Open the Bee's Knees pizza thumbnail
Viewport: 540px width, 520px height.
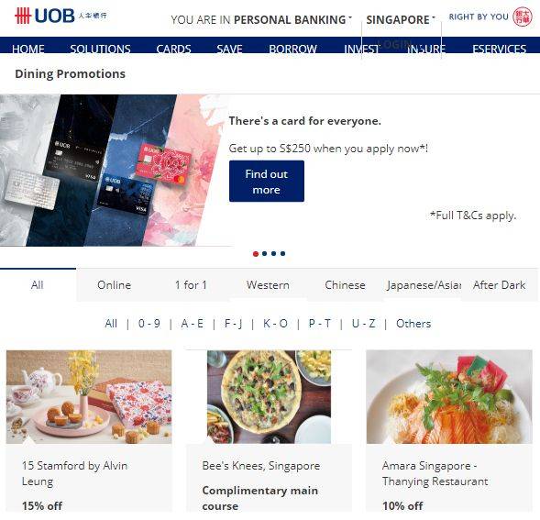click(269, 397)
